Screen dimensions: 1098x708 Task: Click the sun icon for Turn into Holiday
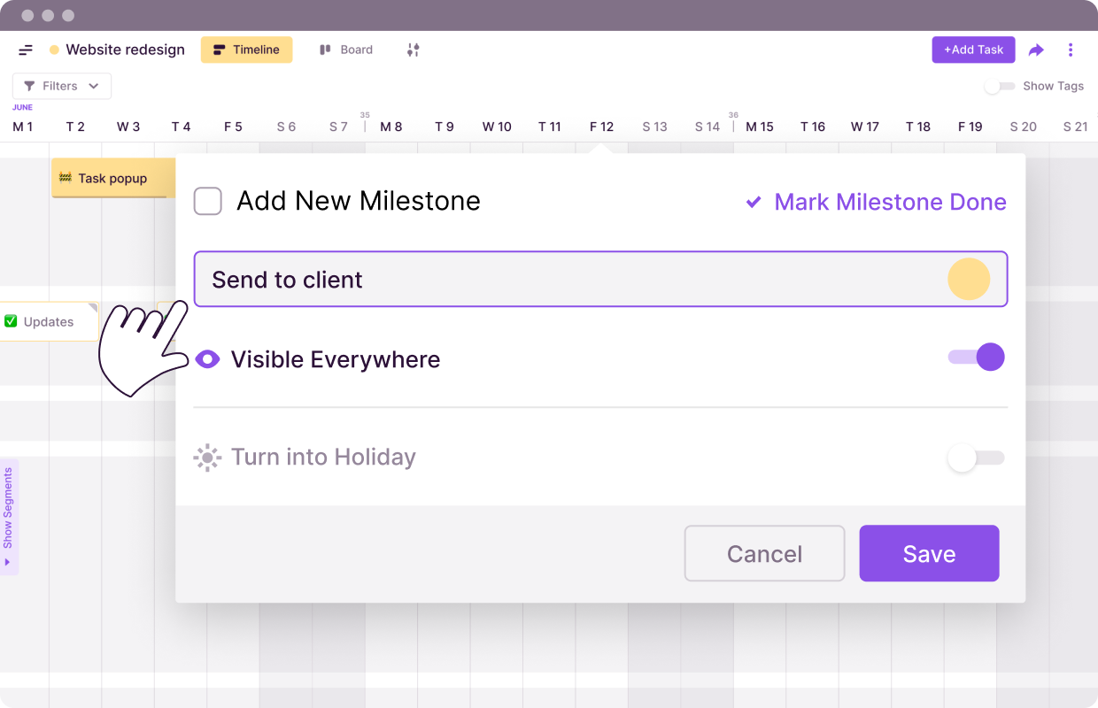(x=207, y=458)
